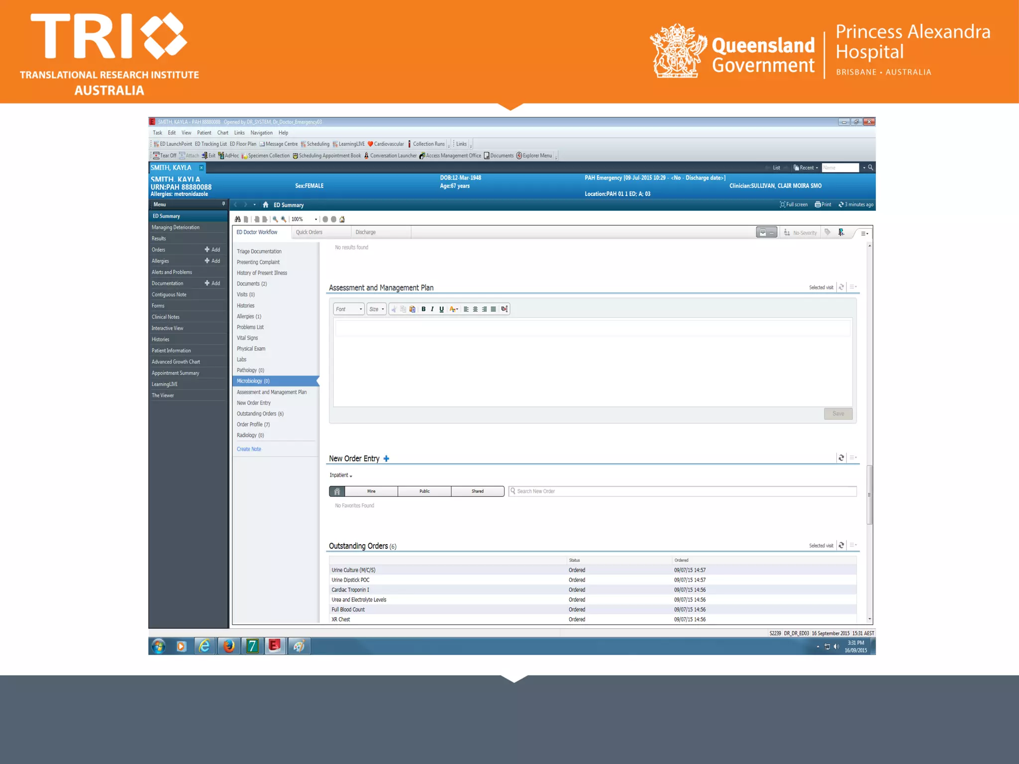Add new order with blue plus icon
The width and height of the screenshot is (1019, 764).
tap(386, 459)
